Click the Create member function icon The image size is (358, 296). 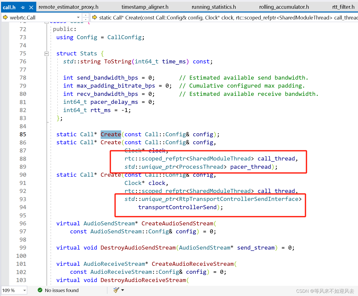coord(95,17)
